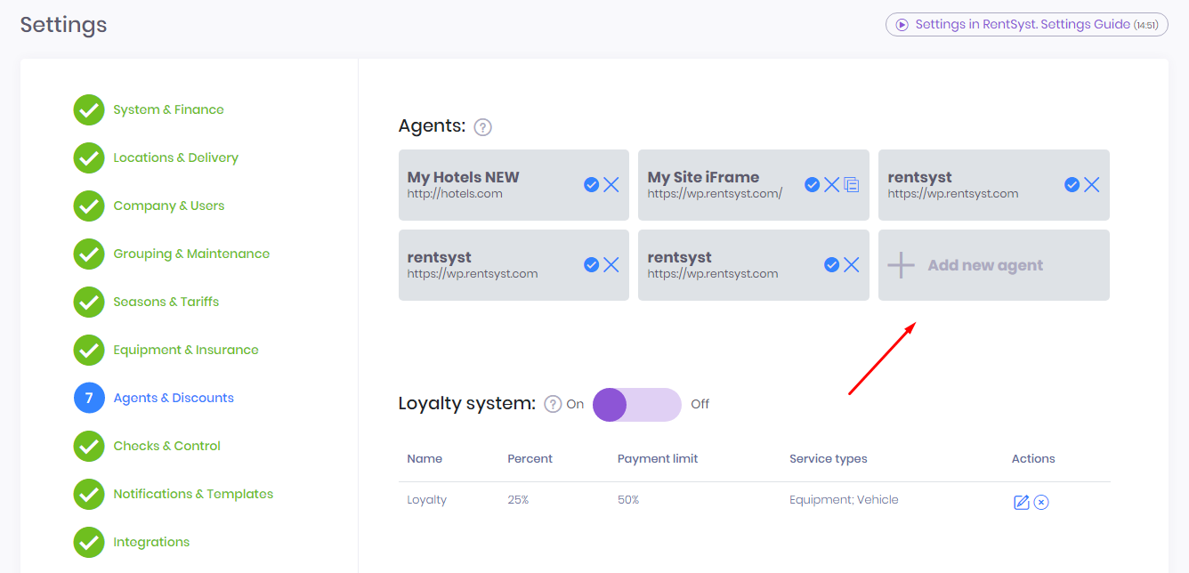
Task: Click the help icon next to Agents
Action: click(x=482, y=127)
